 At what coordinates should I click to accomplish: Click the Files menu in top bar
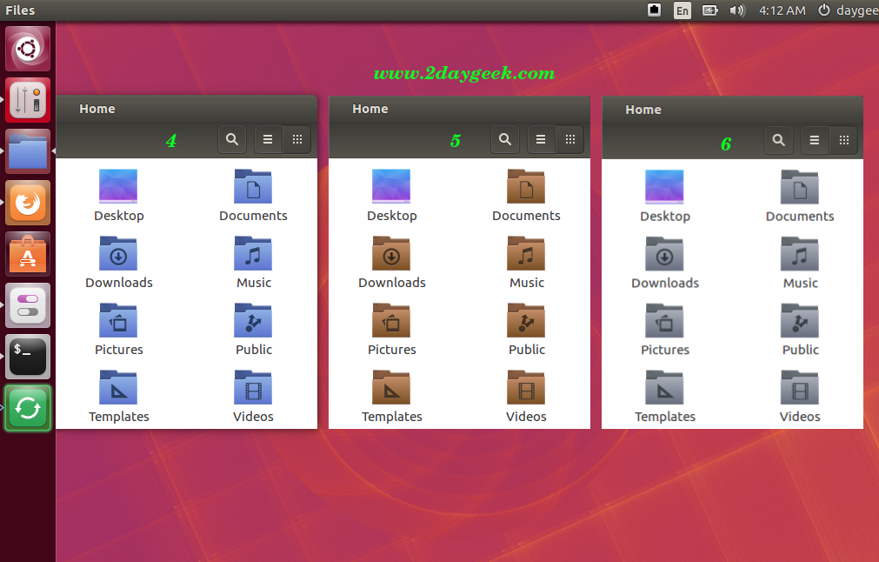[x=20, y=10]
